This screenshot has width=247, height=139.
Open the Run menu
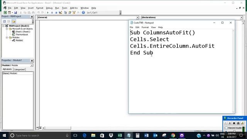[57, 8]
